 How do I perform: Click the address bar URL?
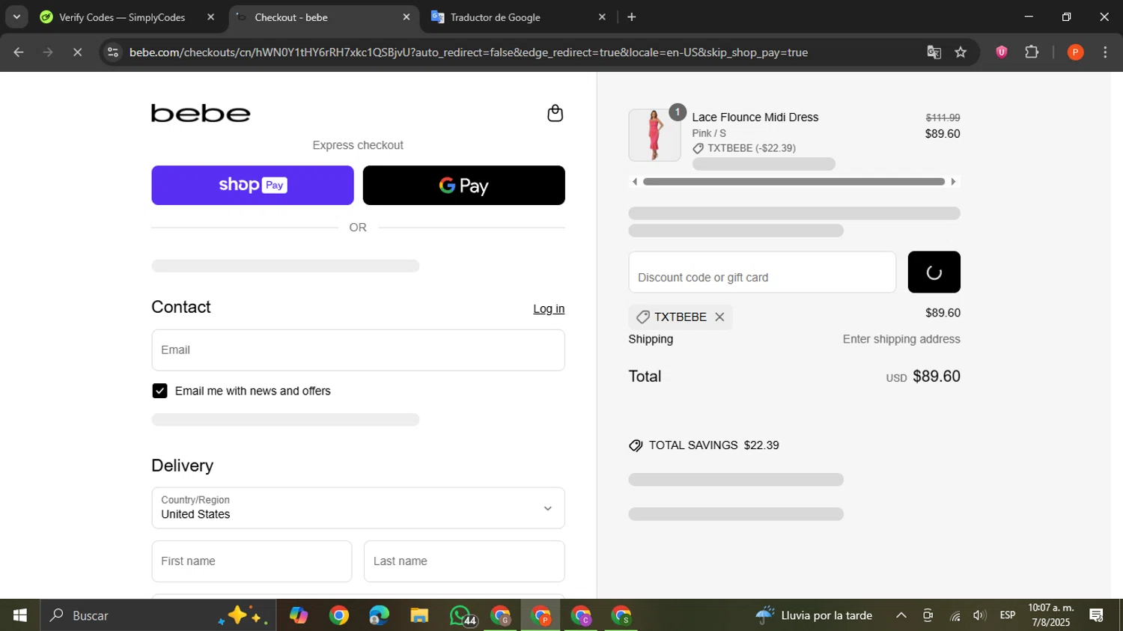(469, 52)
